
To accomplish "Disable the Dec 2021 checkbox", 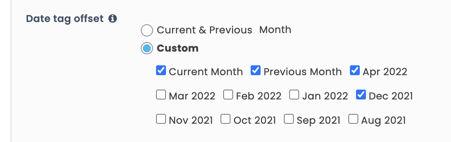I will click(361, 95).
